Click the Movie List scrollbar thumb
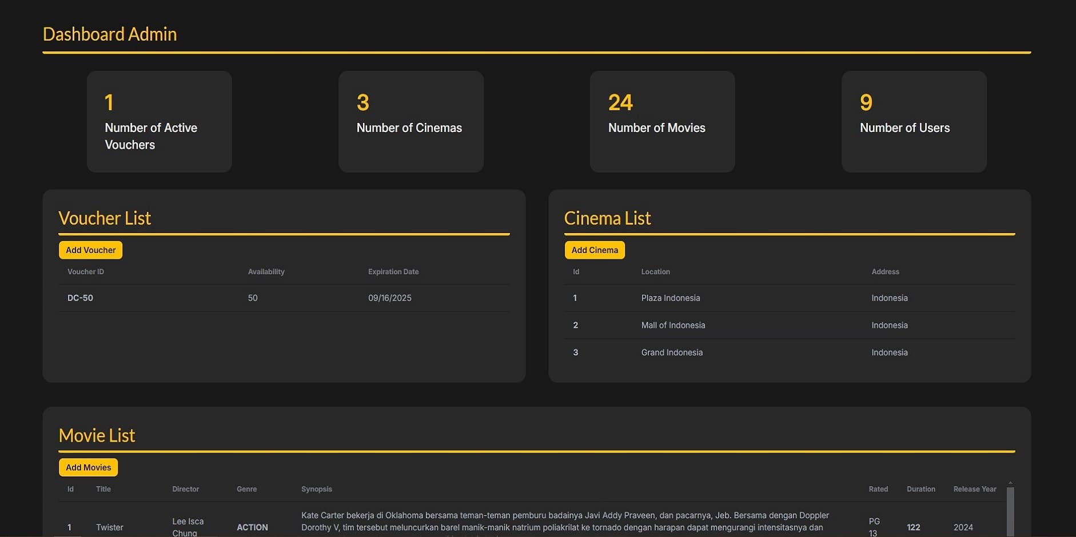 click(x=1010, y=512)
